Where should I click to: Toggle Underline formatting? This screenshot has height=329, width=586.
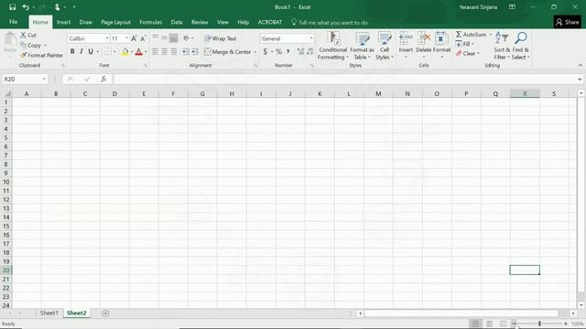[x=91, y=51]
